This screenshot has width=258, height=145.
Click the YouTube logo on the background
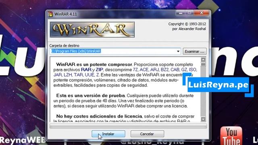pyautogui.click(x=231, y=136)
